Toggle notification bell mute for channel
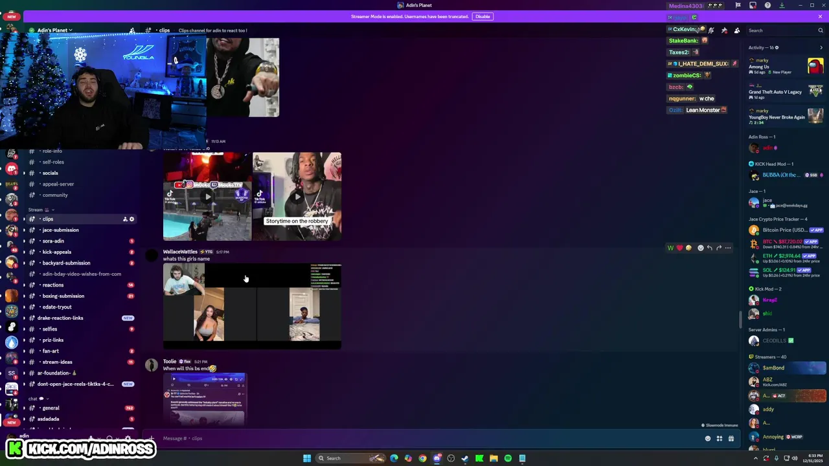The width and height of the screenshot is (829, 466). [711, 30]
